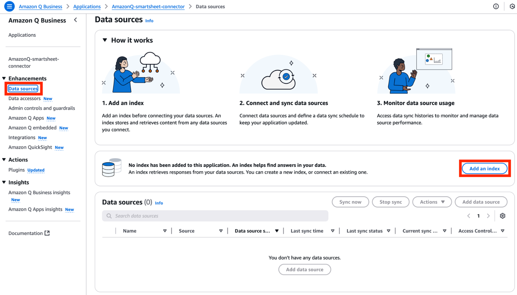Collapse the How it works section
This screenshot has height=295, width=517.
point(105,40)
